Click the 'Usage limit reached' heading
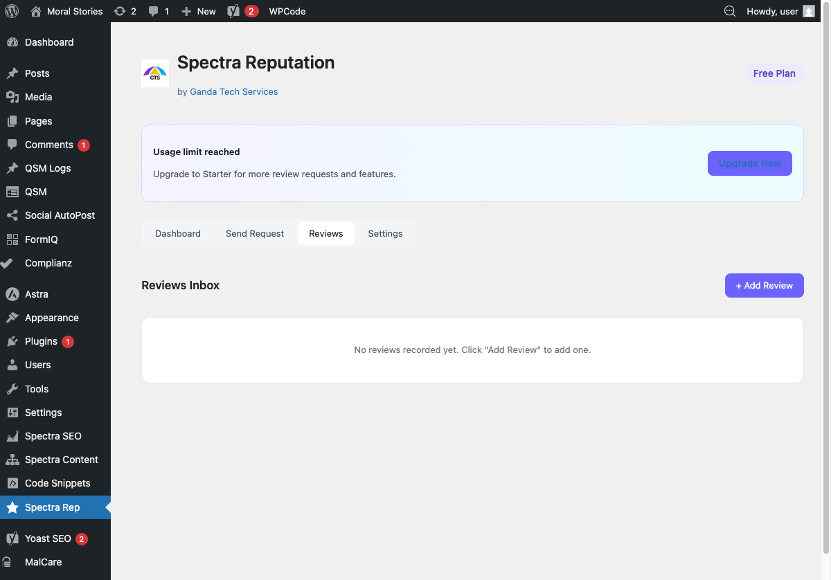Viewport: 831px width, 580px height. tap(197, 152)
